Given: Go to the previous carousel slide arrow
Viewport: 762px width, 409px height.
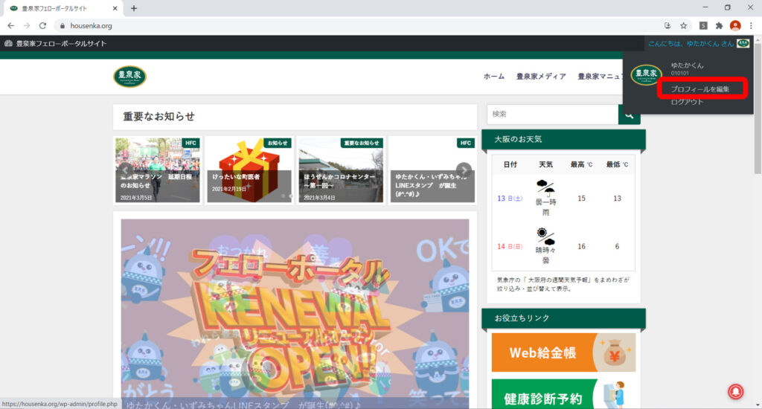Looking at the screenshot, I should [125, 170].
